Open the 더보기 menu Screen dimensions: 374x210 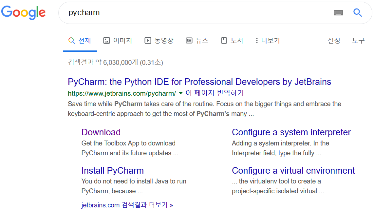coord(268,41)
